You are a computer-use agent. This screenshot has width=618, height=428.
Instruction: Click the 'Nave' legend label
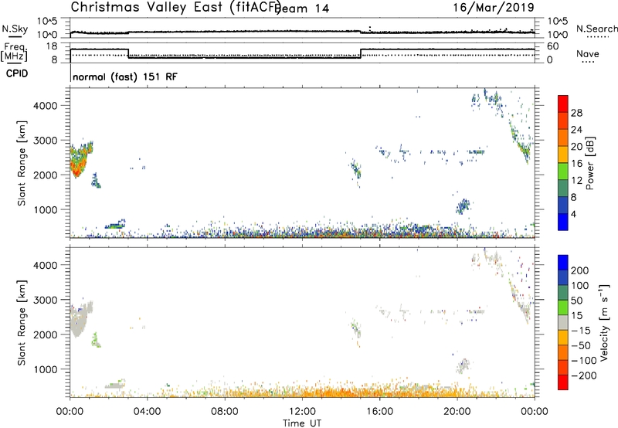588,53
